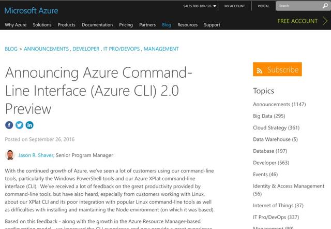Expand the Sales phone number dropdown
Image resolution: width=331 pixels, height=229 pixels.
point(213,6)
